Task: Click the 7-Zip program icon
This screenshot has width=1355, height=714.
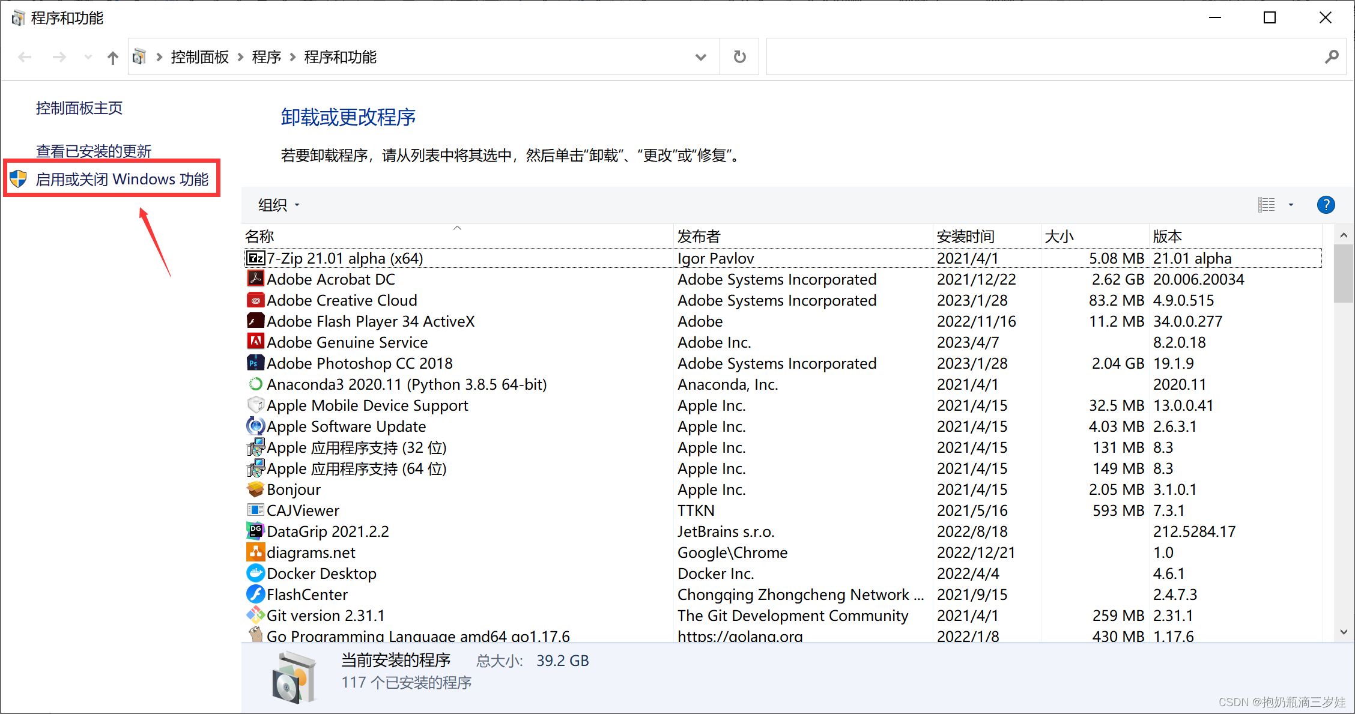Action: [x=256, y=258]
